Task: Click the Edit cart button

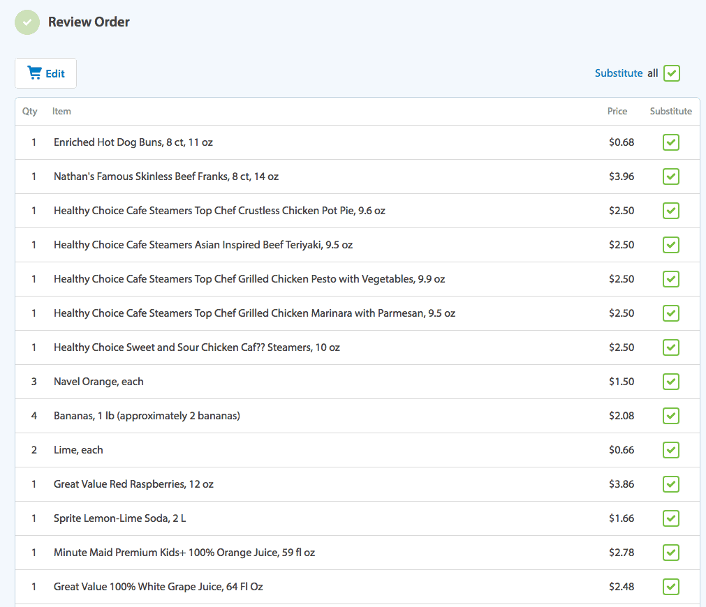Action: tap(45, 73)
